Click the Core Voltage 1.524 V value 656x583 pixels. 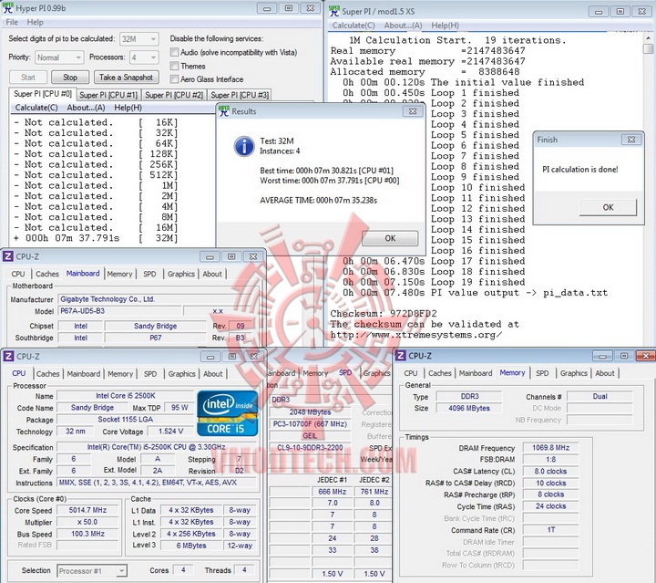(x=170, y=431)
